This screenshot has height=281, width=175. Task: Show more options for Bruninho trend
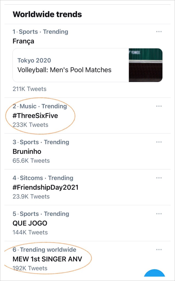click(159, 142)
